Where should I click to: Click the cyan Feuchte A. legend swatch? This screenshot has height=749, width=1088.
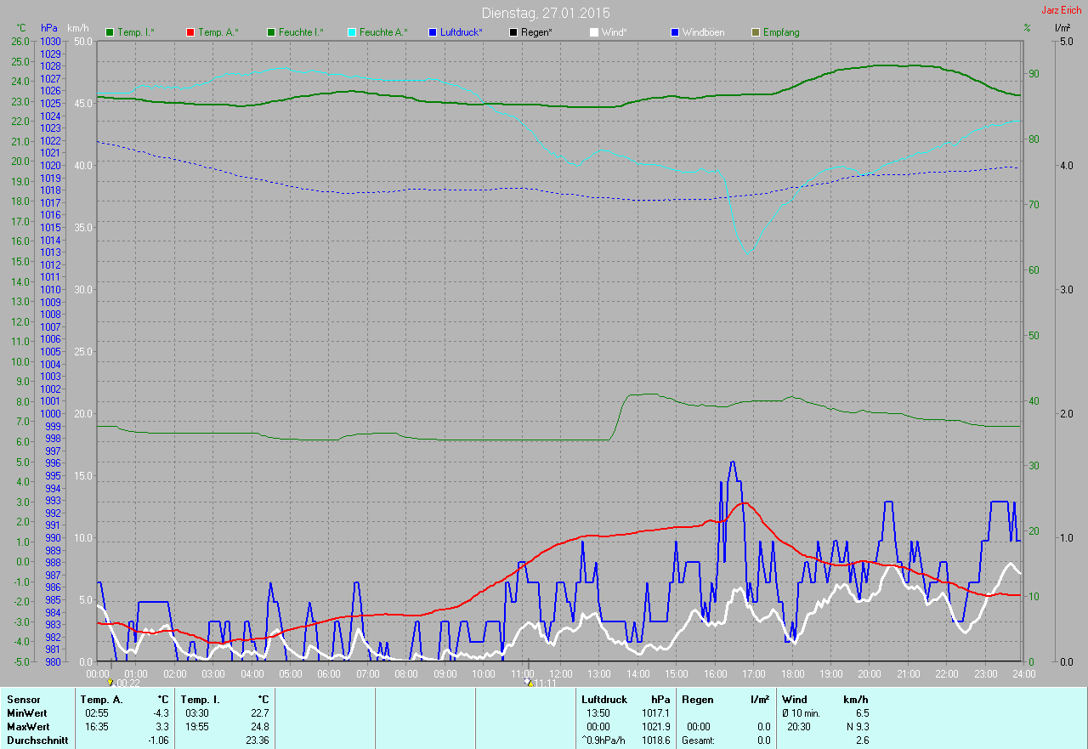pos(352,32)
